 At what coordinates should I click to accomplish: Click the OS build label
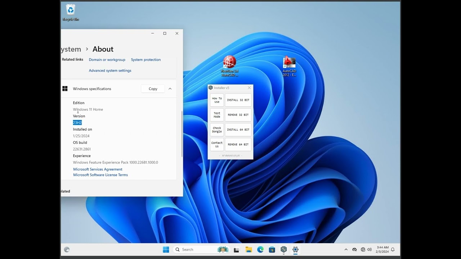[80, 143]
